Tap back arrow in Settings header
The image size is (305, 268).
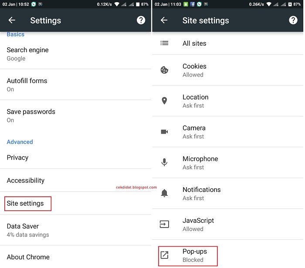click(x=12, y=20)
